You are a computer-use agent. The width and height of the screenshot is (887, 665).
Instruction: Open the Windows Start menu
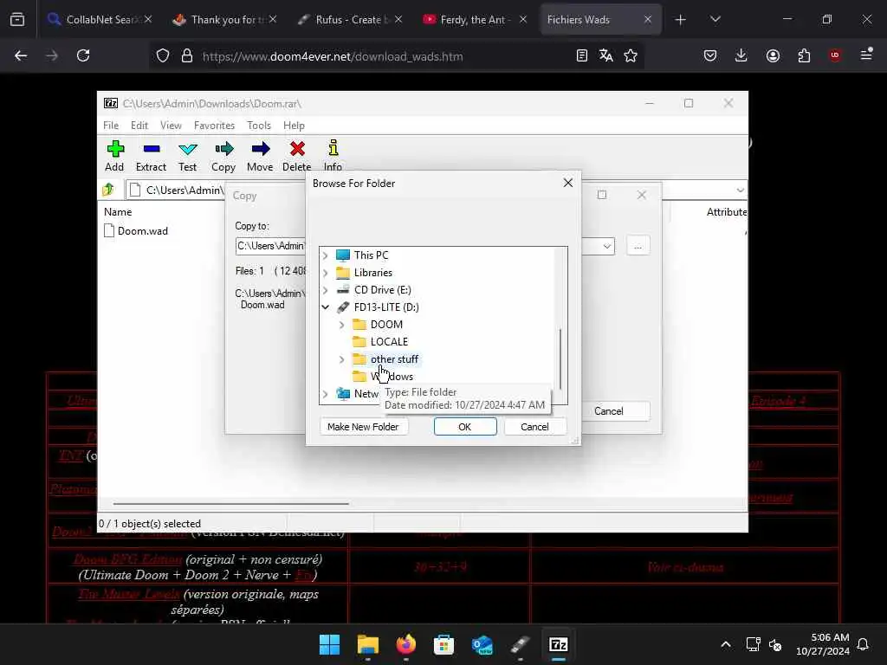pos(330,644)
